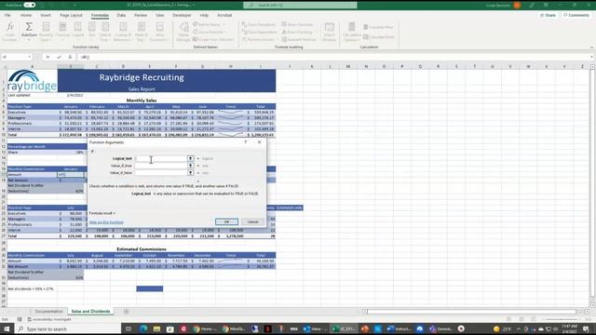Click OK in Function Arguments dialog
This screenshot has width=596, height=335.
click(x=226, y=221)
